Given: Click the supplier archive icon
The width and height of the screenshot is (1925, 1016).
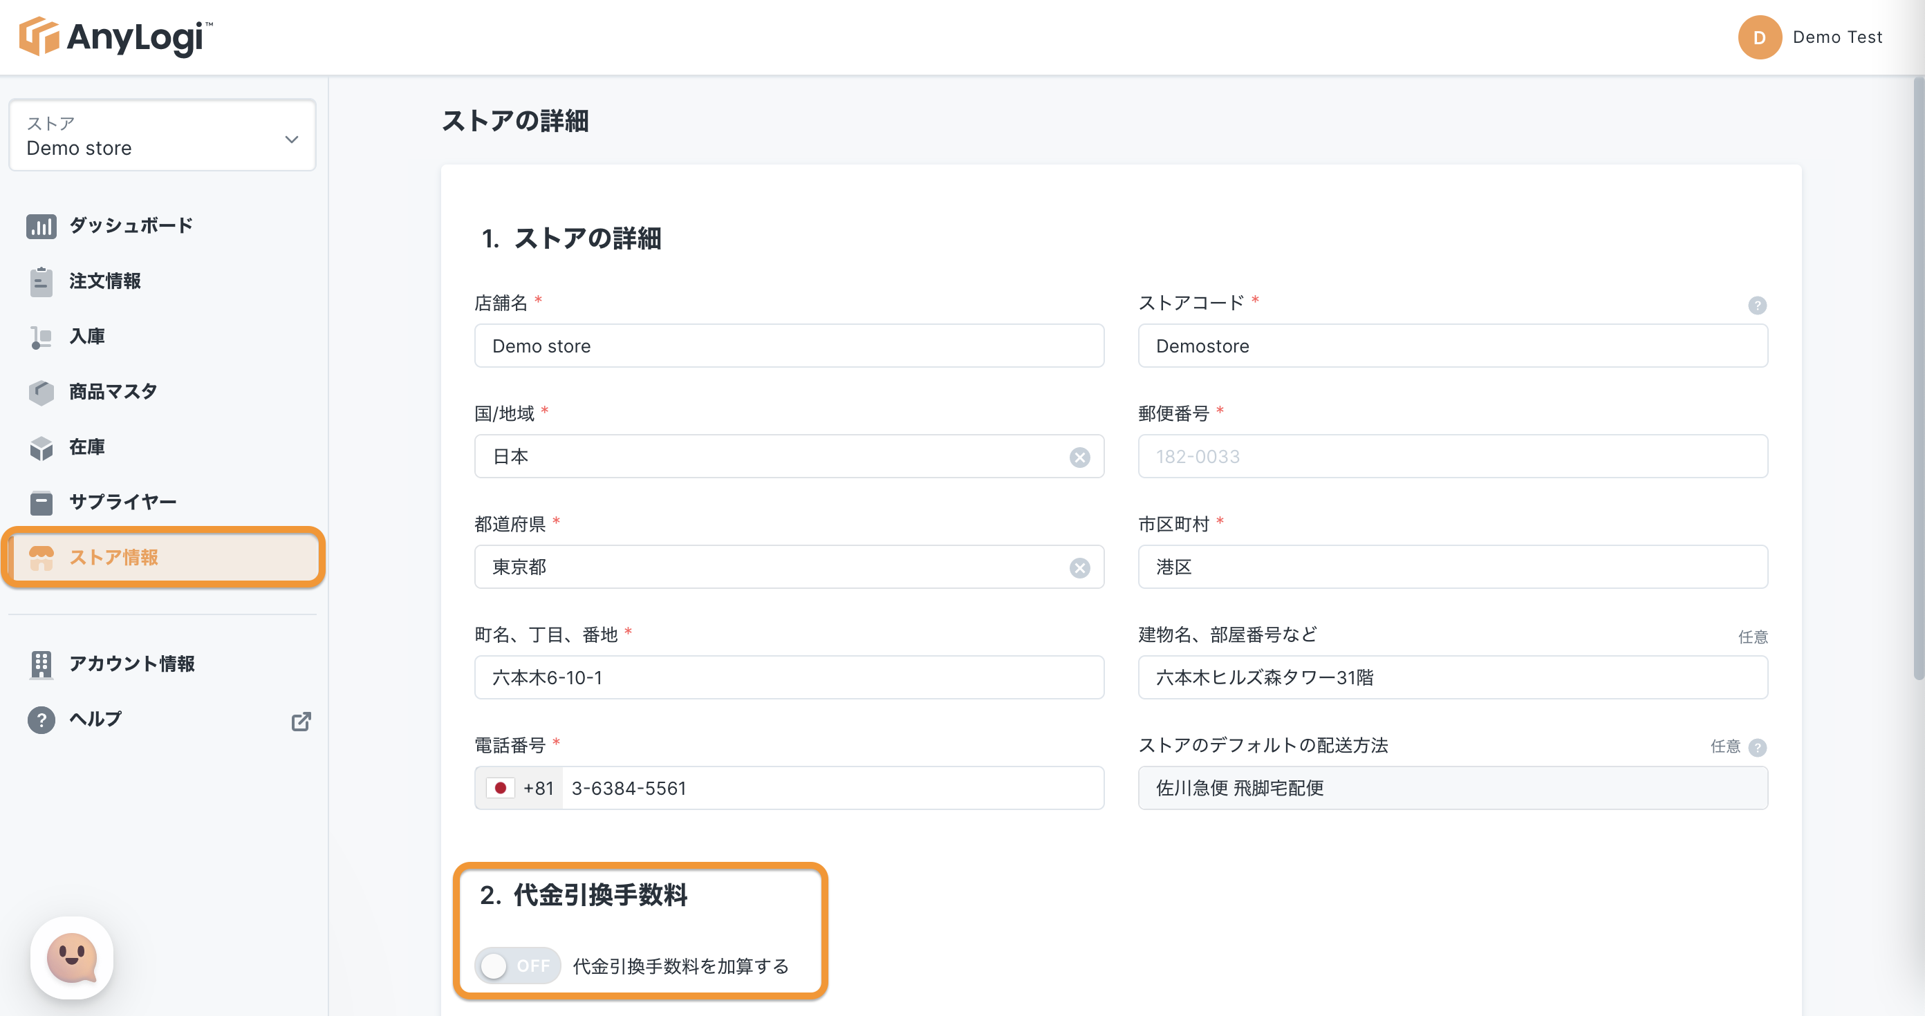Looking at the screenshot, I should 41,502.
